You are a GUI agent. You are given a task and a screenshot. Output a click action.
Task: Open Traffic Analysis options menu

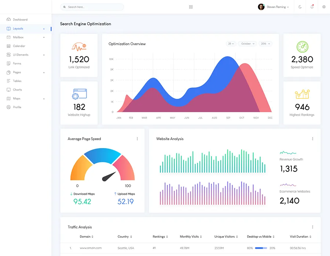pyautogui.click(x=312, y=227)
